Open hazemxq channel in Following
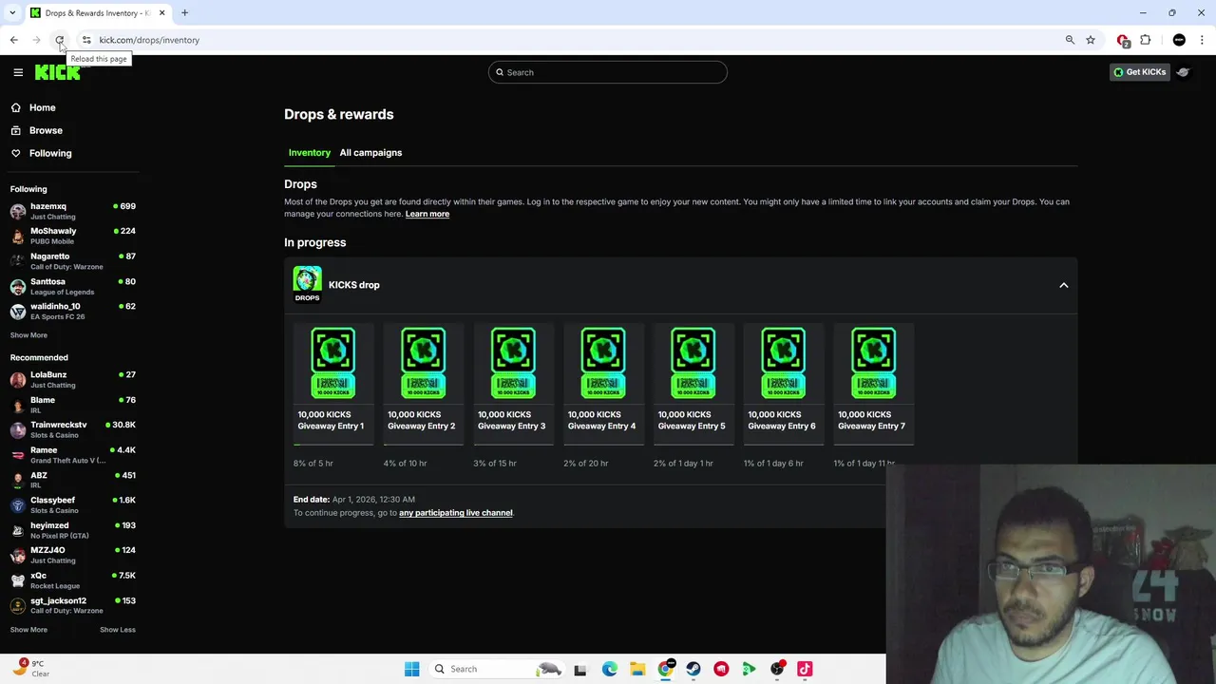1216x684 pixels. [x=73, y=211]
